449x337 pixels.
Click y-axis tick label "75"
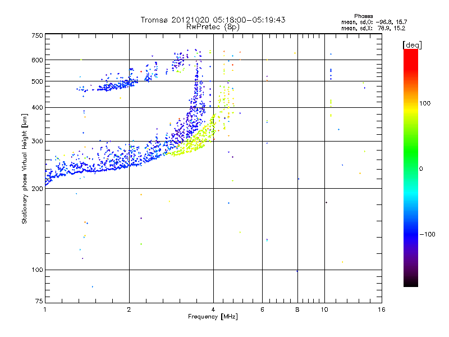click(39, 301)
